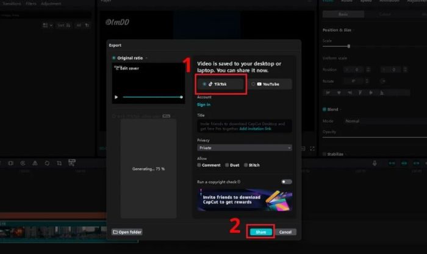427x254 pixels.
Task: Click the Invite friends to download CapCut banner
Action: [245, 200]
